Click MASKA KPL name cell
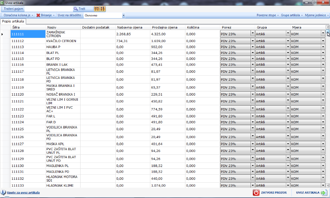330x198 pixels. (63, 144)
